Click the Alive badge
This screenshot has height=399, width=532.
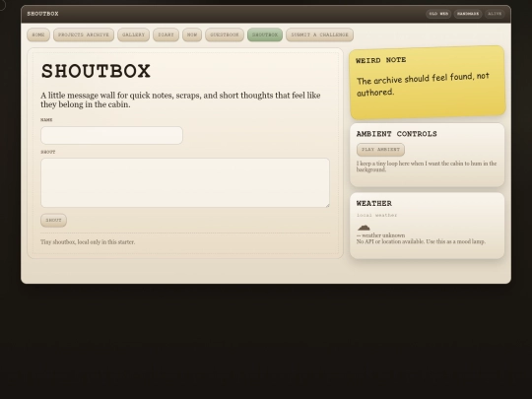click(x=495, y=14)
